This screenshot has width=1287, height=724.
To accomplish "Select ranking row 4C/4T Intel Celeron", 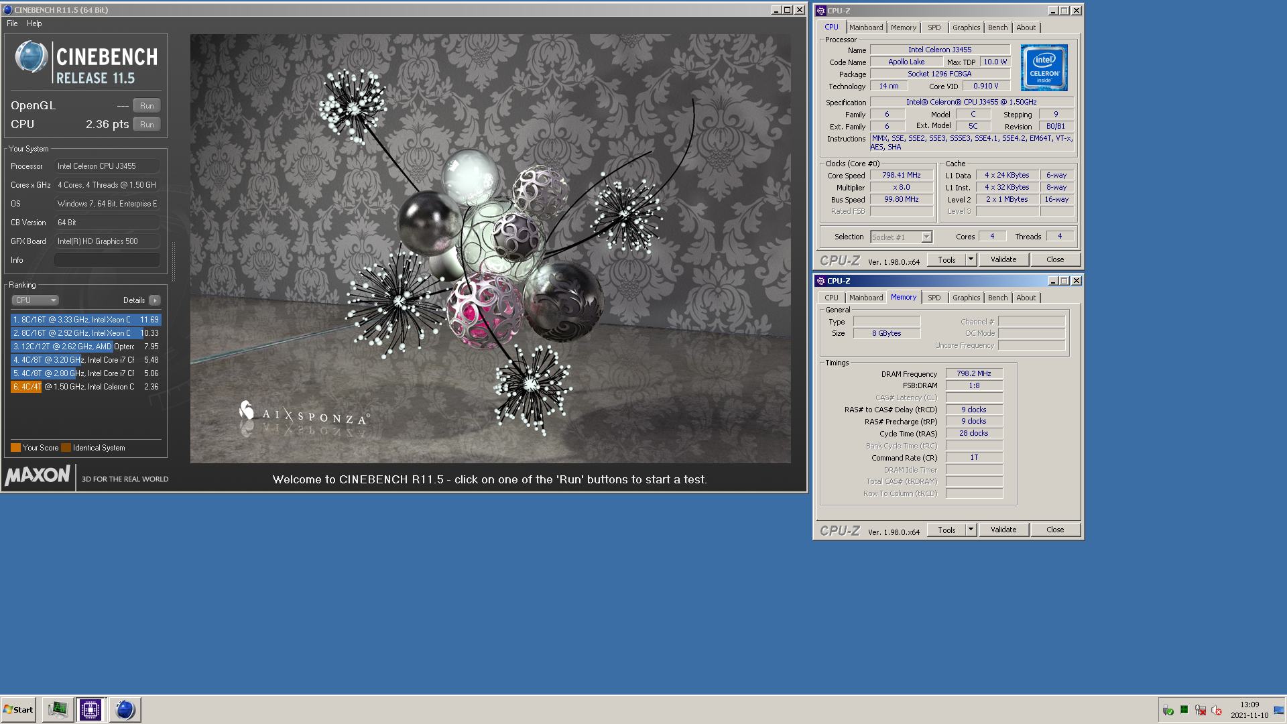I will pos(86,387).
